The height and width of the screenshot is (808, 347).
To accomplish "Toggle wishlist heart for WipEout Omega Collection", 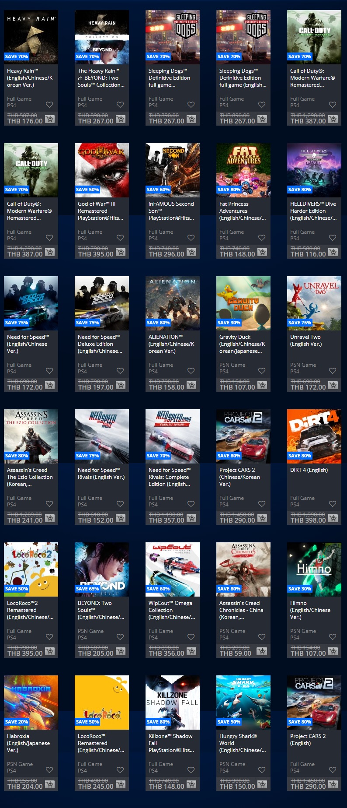I will (191, 637).
